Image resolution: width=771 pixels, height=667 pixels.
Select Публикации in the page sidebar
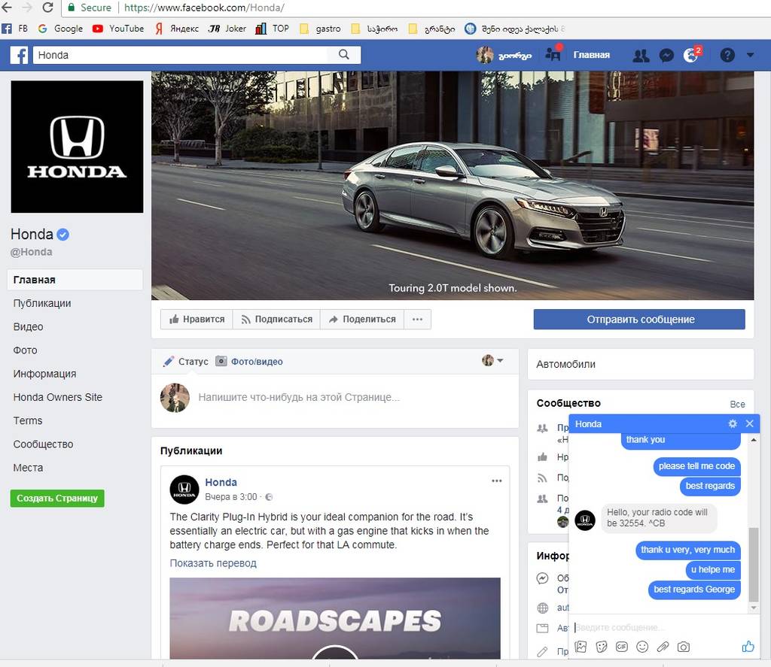click(x=42, y=303)
